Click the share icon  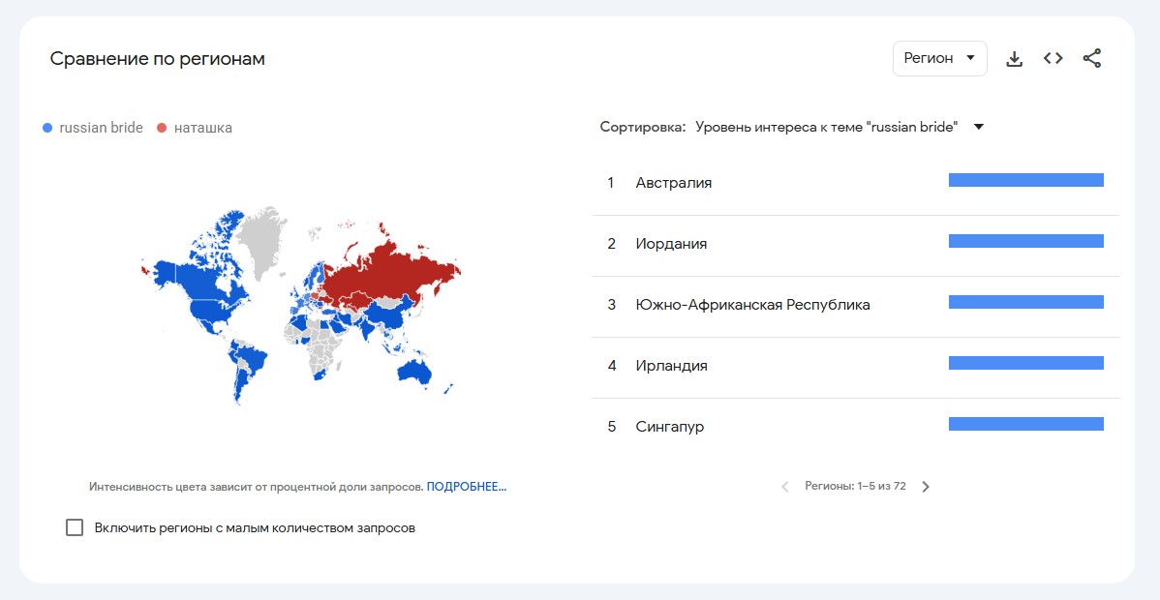point(1092,58)
